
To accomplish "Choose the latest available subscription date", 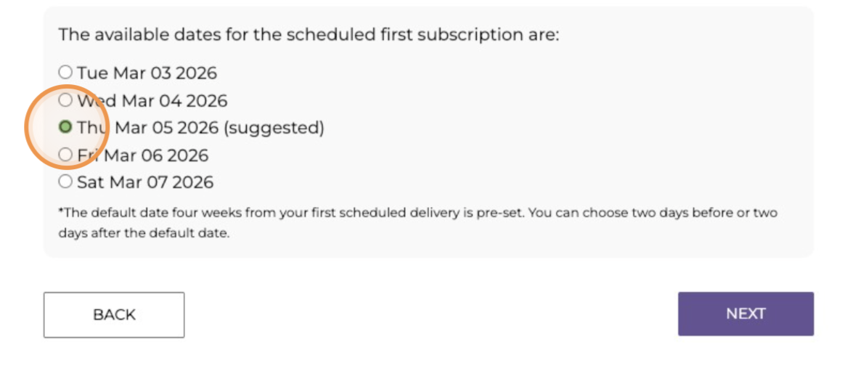I will coord(65,182).
